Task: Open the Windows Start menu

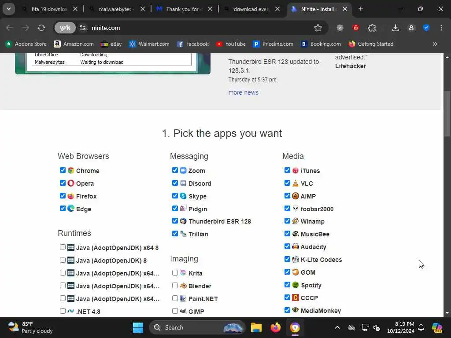Action: (138, 327)
